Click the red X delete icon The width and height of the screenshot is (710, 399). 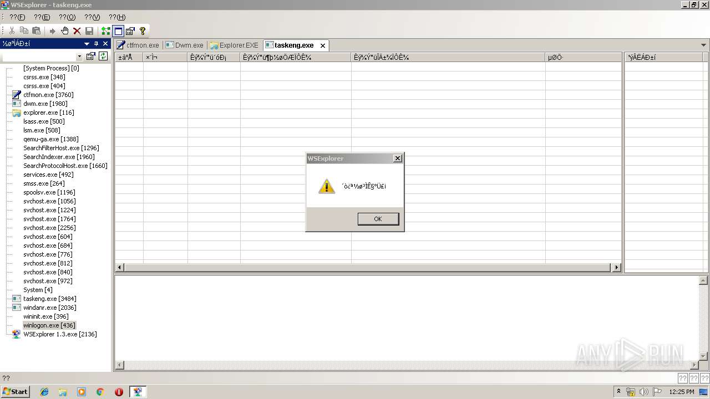[77, 31]
